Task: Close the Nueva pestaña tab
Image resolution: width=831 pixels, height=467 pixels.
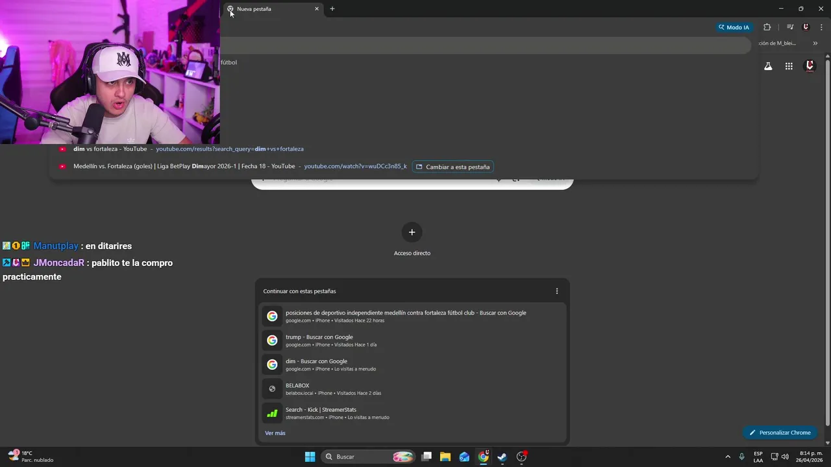Action: point(317,9)
